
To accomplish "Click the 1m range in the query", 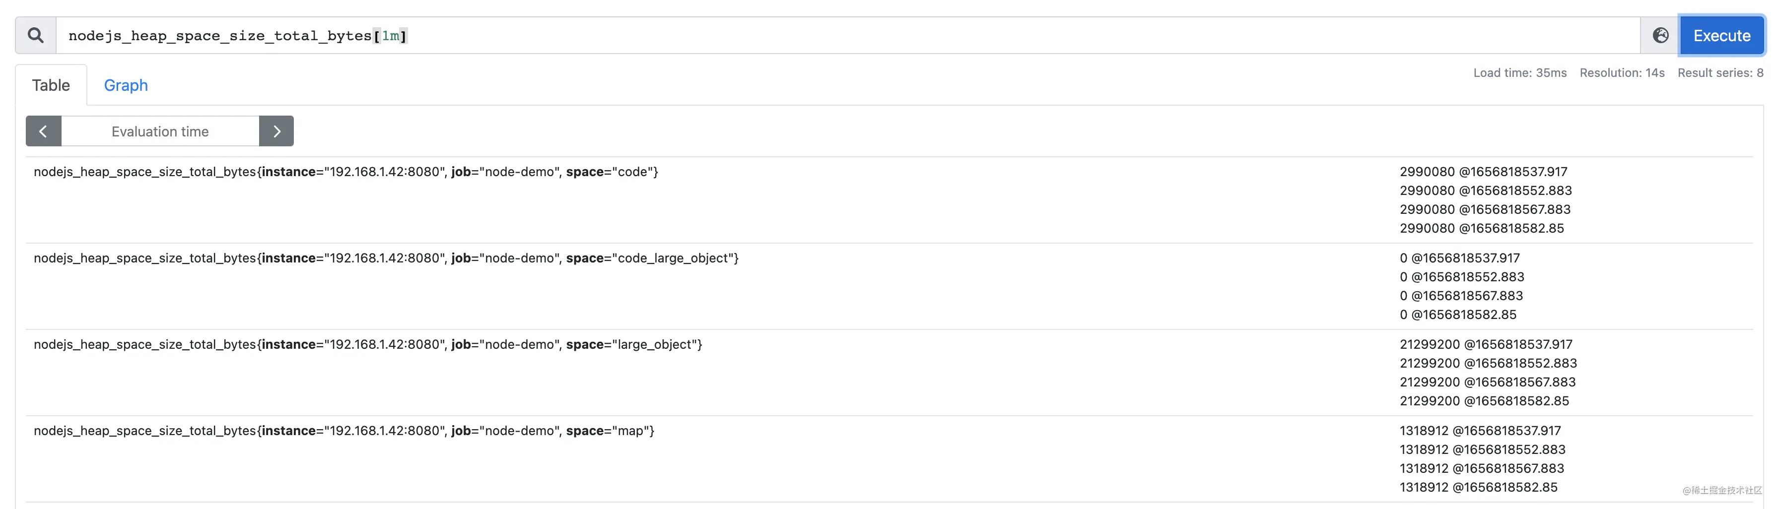I will click(390, 36).
